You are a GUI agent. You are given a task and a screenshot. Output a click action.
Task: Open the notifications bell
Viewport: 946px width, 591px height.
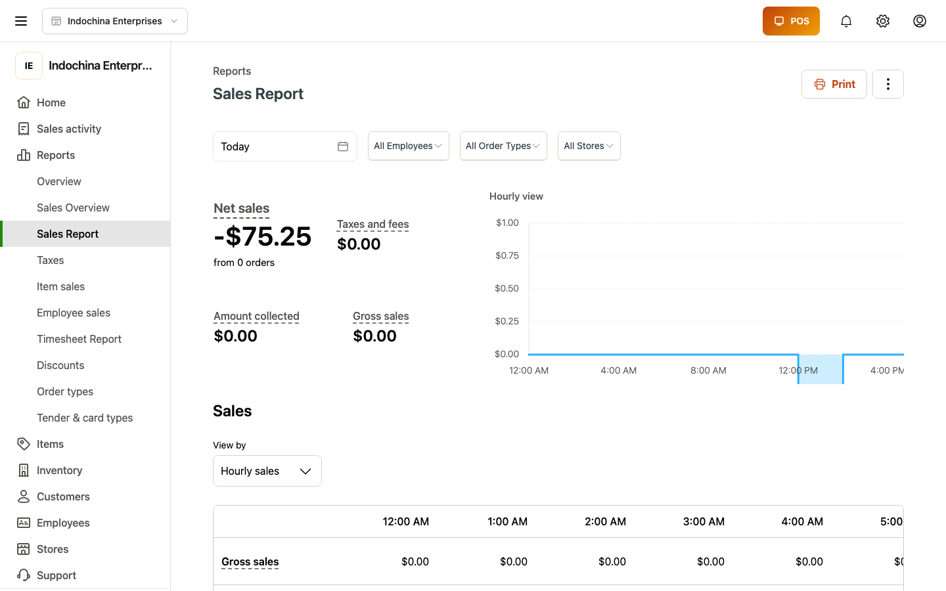point(846,21)
